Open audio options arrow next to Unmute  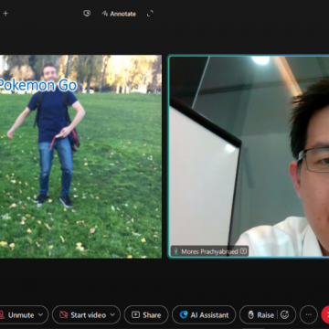point(41,315)
